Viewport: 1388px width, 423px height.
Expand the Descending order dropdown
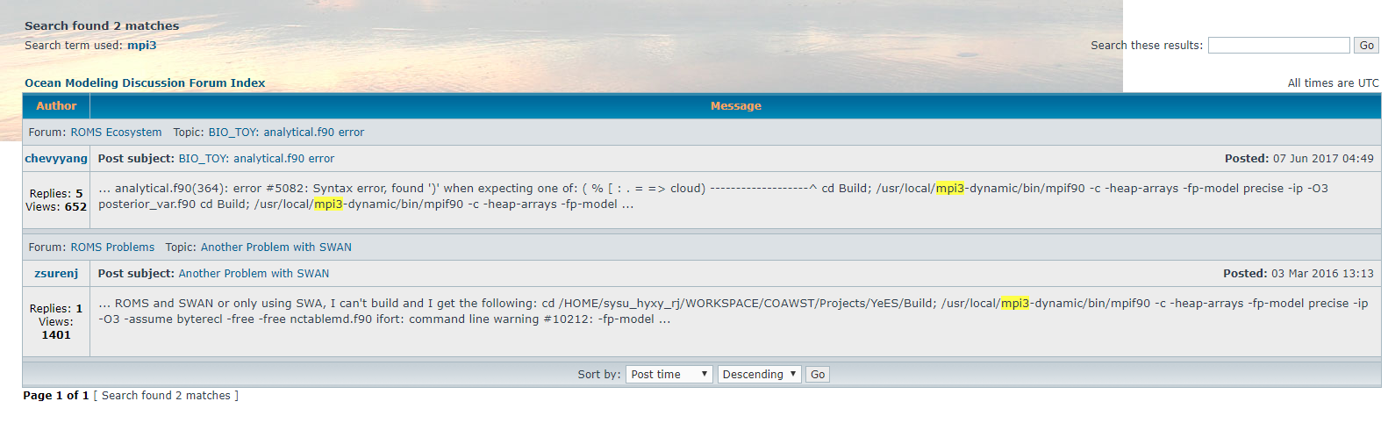pos(759,375)
